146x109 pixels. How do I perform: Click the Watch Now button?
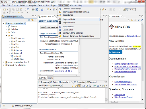[116, 52]
